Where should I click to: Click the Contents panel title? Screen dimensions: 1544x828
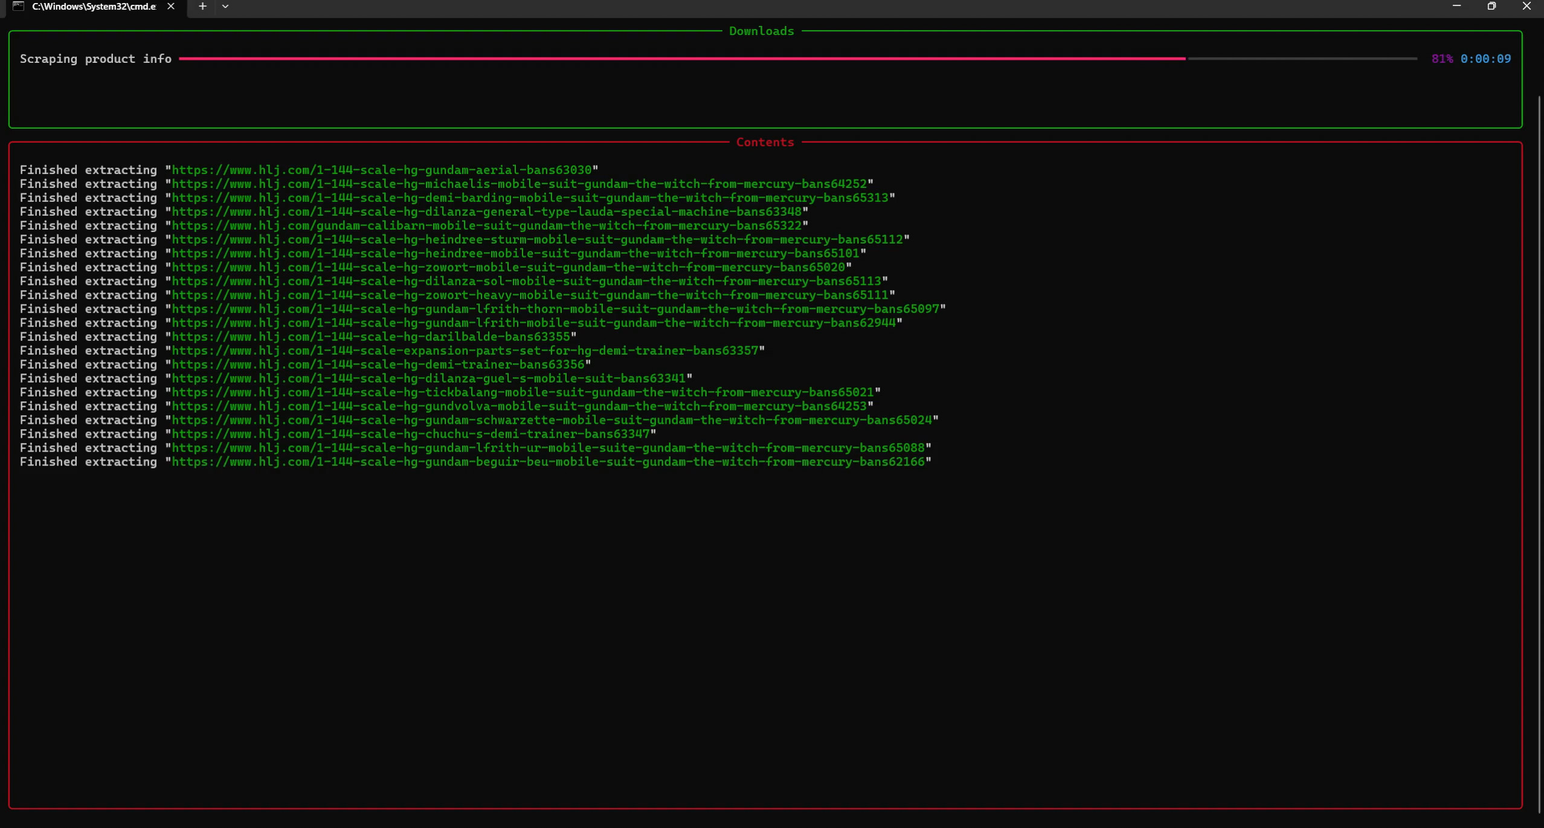pos(765,142)
